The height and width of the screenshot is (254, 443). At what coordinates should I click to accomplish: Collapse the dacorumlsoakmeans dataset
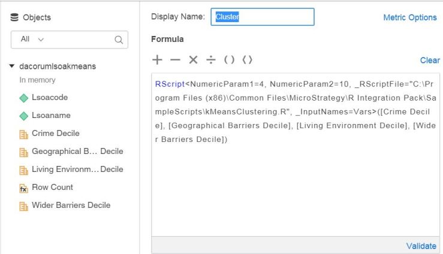coord(12,66)
